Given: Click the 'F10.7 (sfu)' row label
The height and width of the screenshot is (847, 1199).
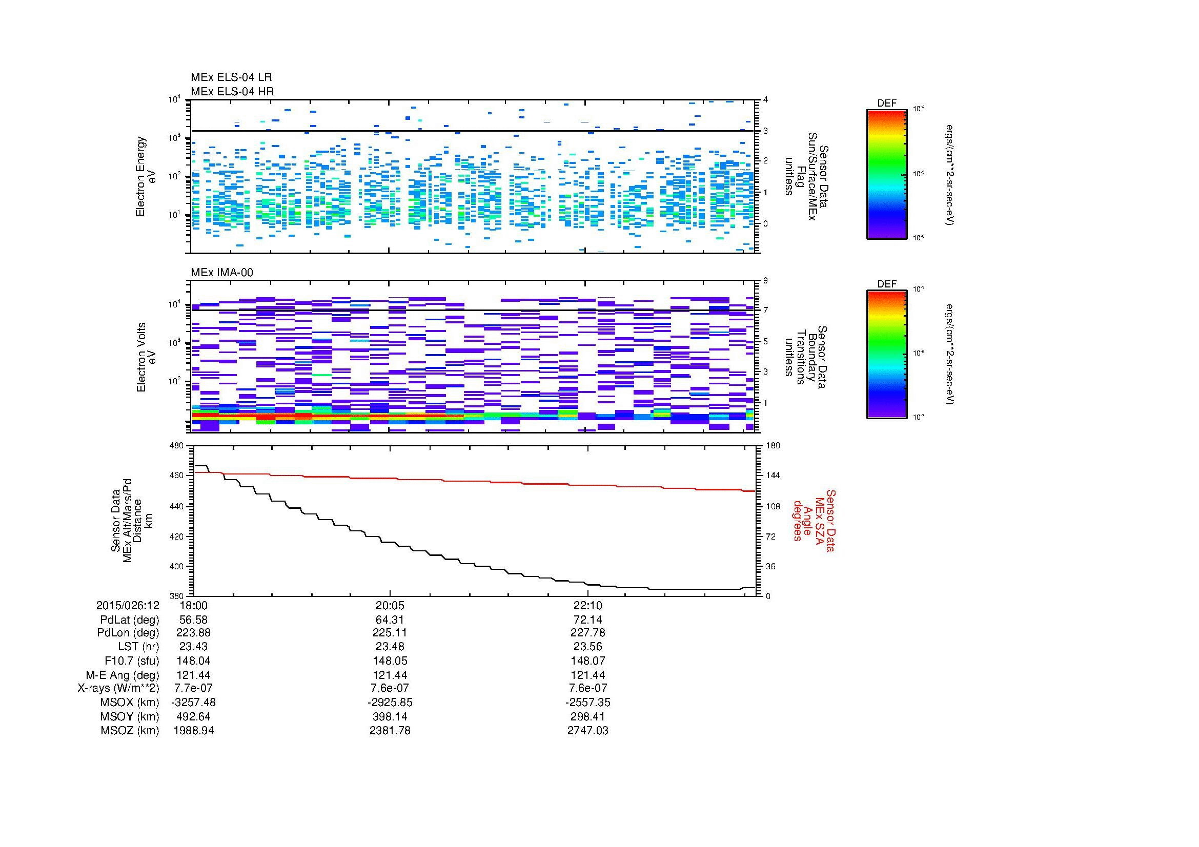Looking at the screenshot, I should pos(132,661).
